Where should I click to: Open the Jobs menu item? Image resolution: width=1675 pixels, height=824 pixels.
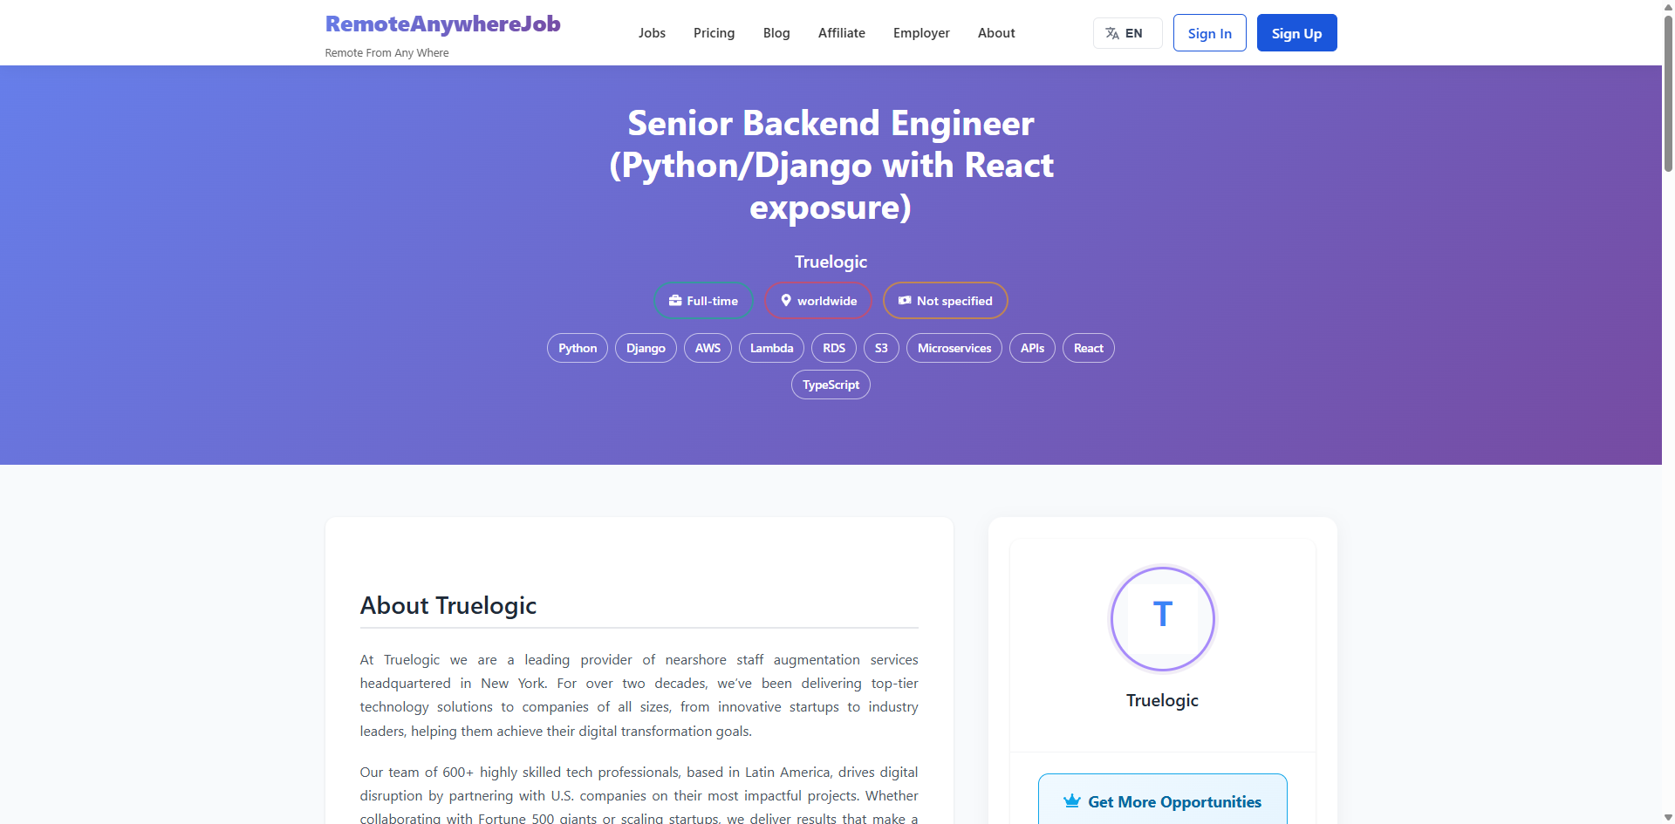(x=652, y=33)
